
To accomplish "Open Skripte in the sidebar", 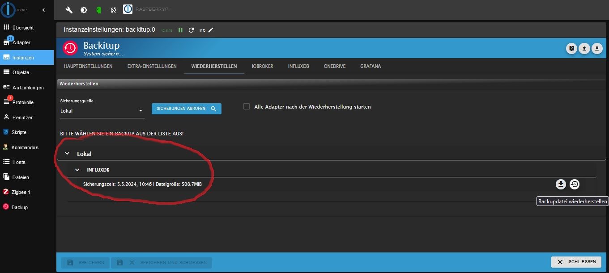I will [x=27, y=132].
